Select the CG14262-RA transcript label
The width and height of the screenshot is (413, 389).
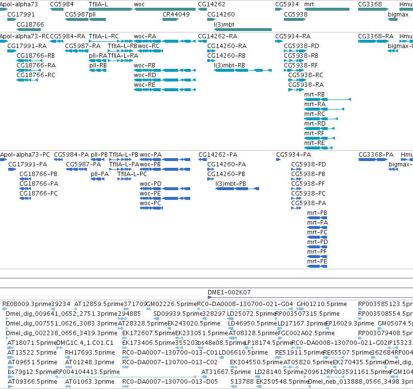(x=217, y=36)
